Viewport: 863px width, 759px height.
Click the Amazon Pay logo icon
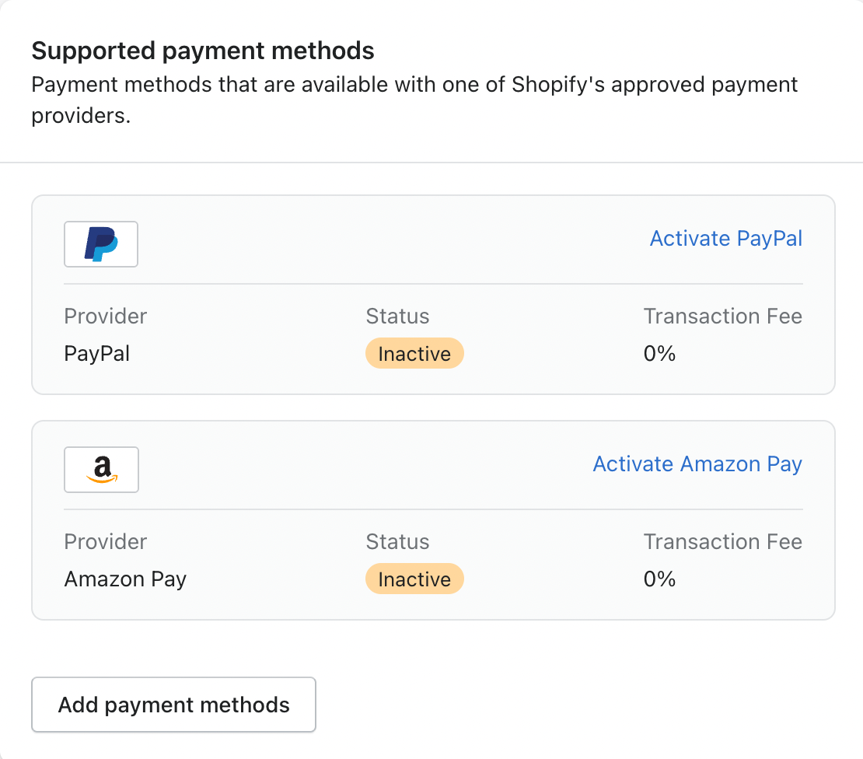click(x=101, y=470)
